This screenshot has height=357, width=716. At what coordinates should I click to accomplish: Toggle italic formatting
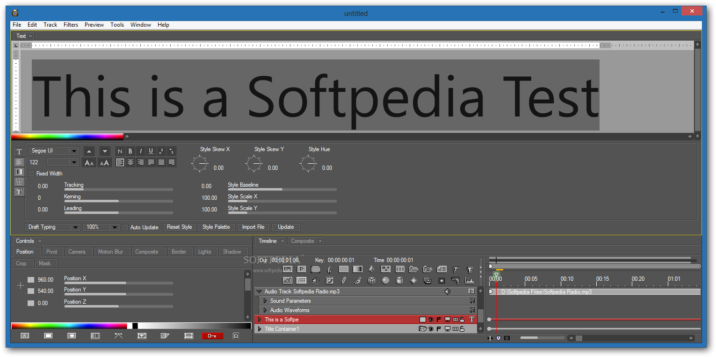point(141,151)
